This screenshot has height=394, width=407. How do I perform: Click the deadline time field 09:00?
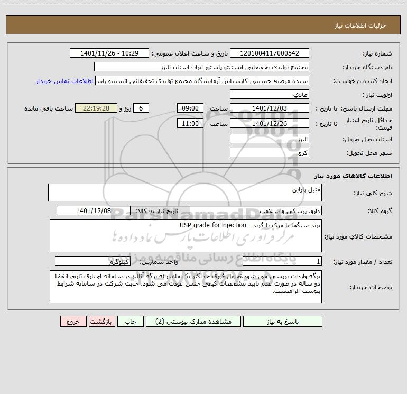(x=190, y=108)
